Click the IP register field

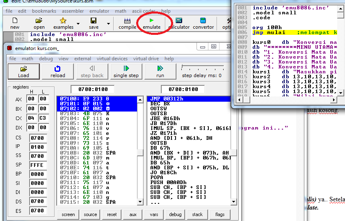click(37, 147)
